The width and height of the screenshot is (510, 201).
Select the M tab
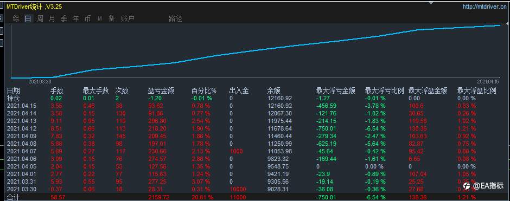pyautogui.click(x=99, y=19)
